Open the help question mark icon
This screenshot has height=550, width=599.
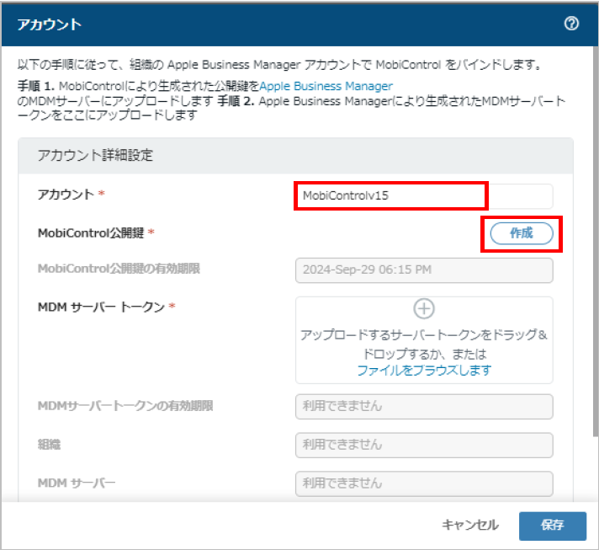(x=571, y=24)
